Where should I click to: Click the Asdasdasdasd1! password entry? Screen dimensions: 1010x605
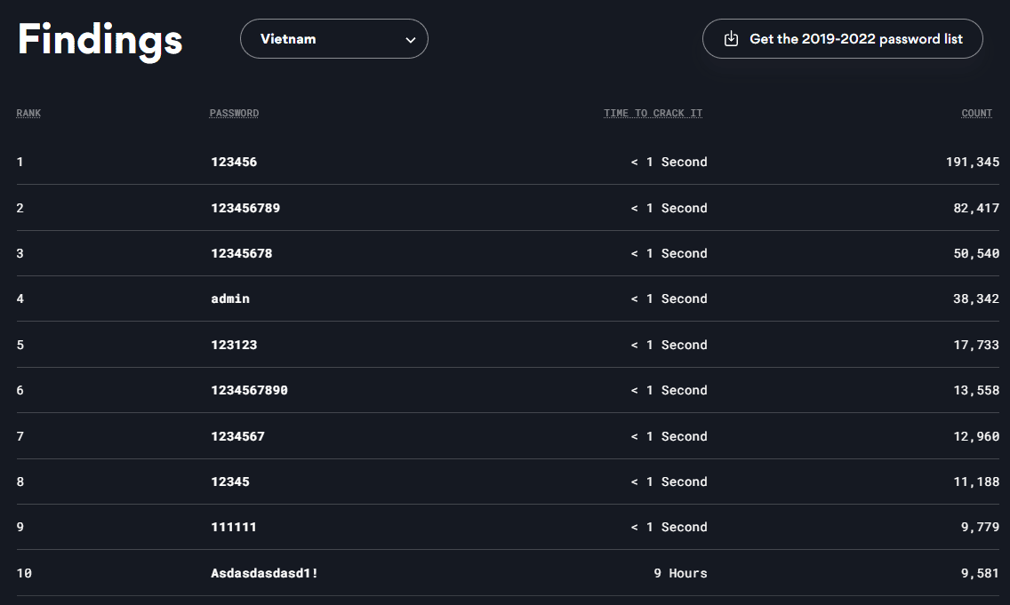[x=264, y=573]
